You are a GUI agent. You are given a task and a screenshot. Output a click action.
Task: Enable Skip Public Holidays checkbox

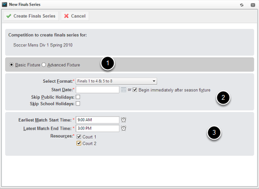(78, 97)
